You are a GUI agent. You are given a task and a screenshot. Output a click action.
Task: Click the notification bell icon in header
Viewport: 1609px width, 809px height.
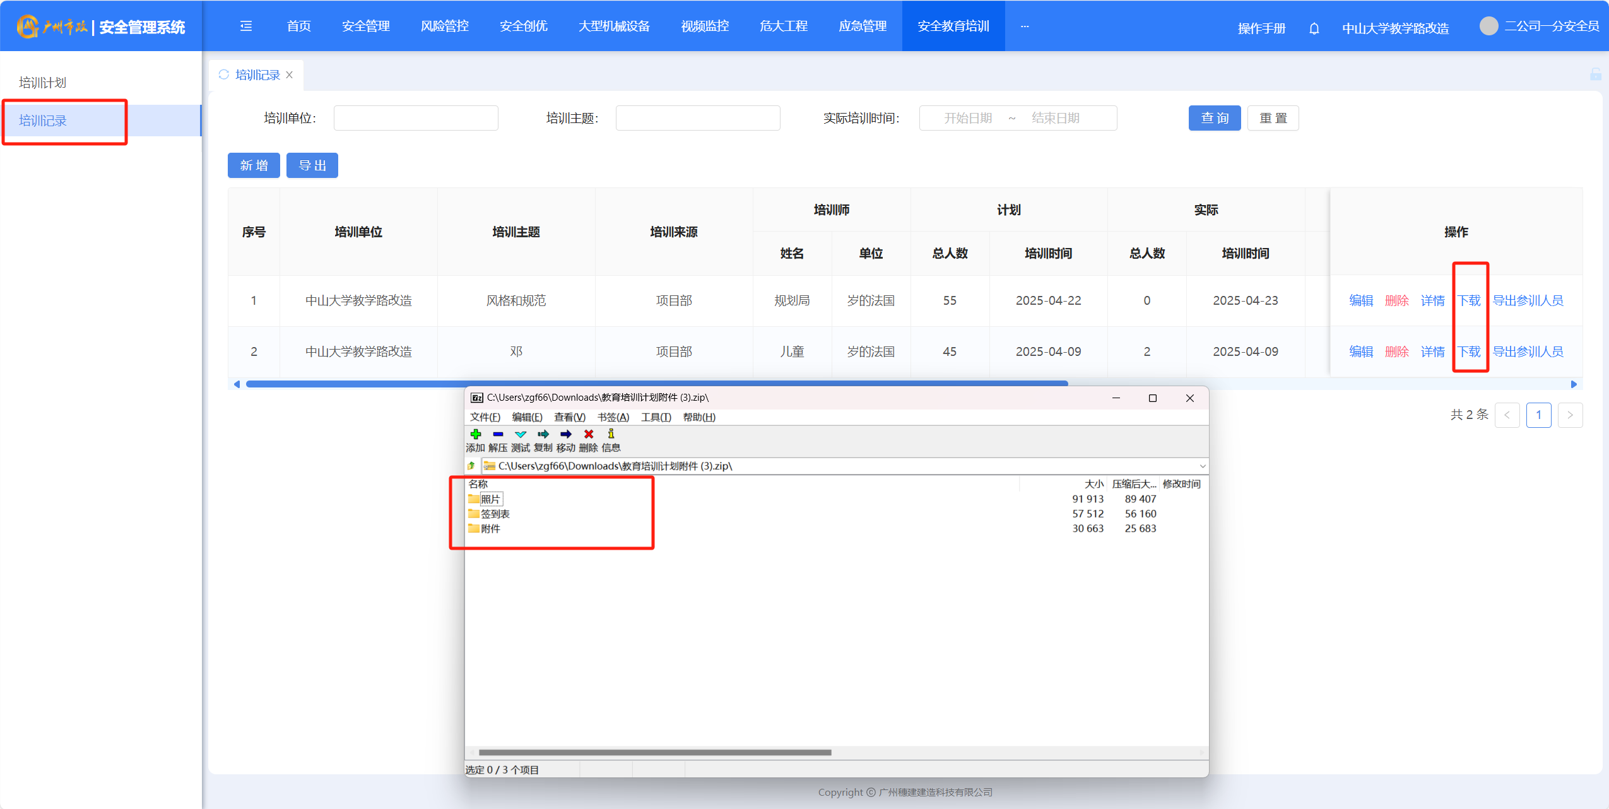point(1314,28)
